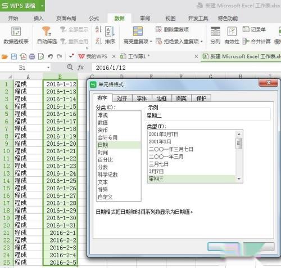
Task: Switch to 我的WPS document tab
Action: (93, 56)
